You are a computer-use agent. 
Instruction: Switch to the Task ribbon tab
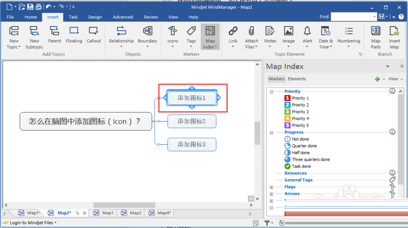pos(73,17)
